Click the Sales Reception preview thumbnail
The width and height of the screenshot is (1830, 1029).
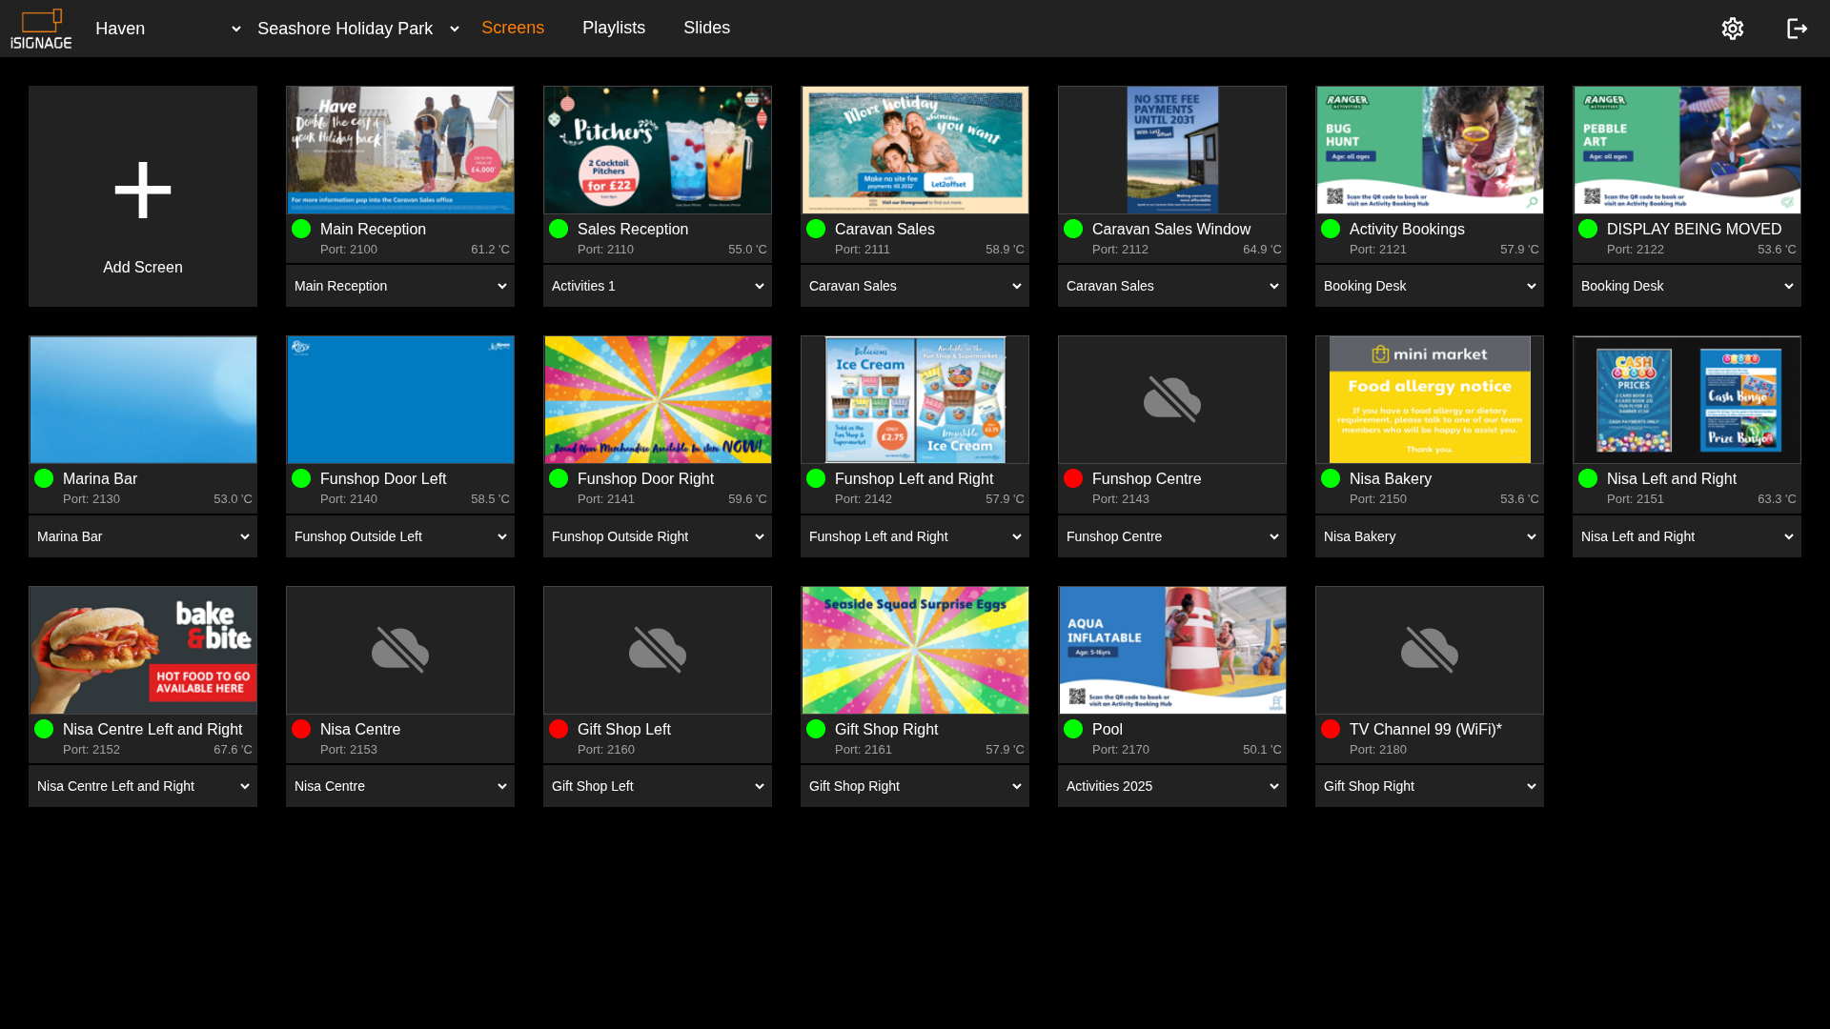pos(657,150)
